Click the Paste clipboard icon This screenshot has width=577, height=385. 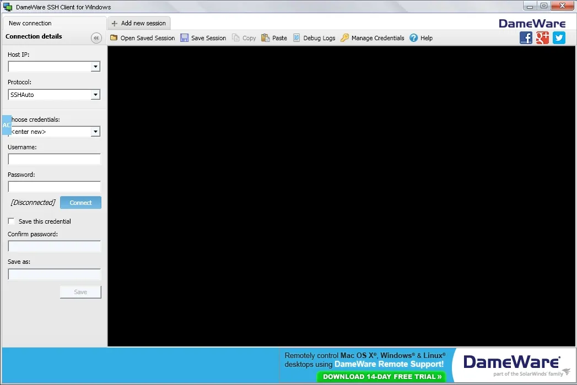point(266,38)
